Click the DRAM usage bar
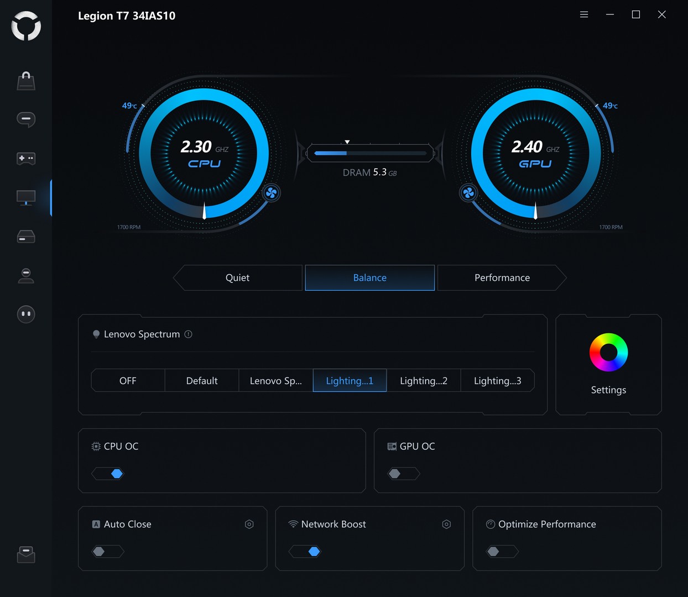688x597 pixels. pos(370,153)
